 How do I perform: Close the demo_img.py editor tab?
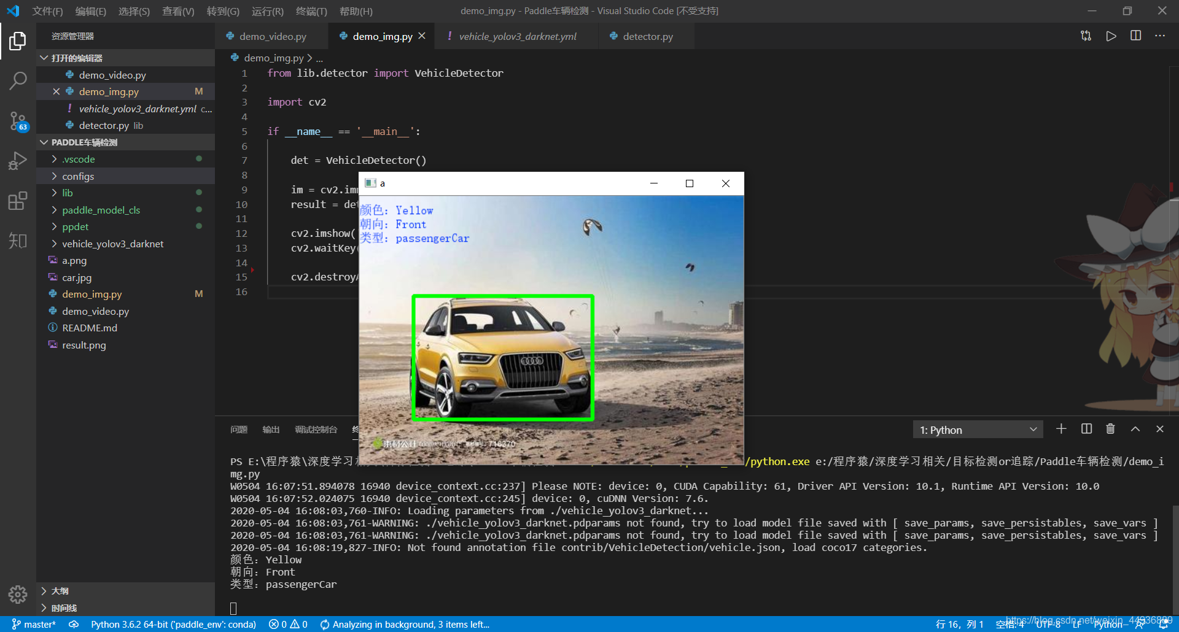click(x=422, y=36)
